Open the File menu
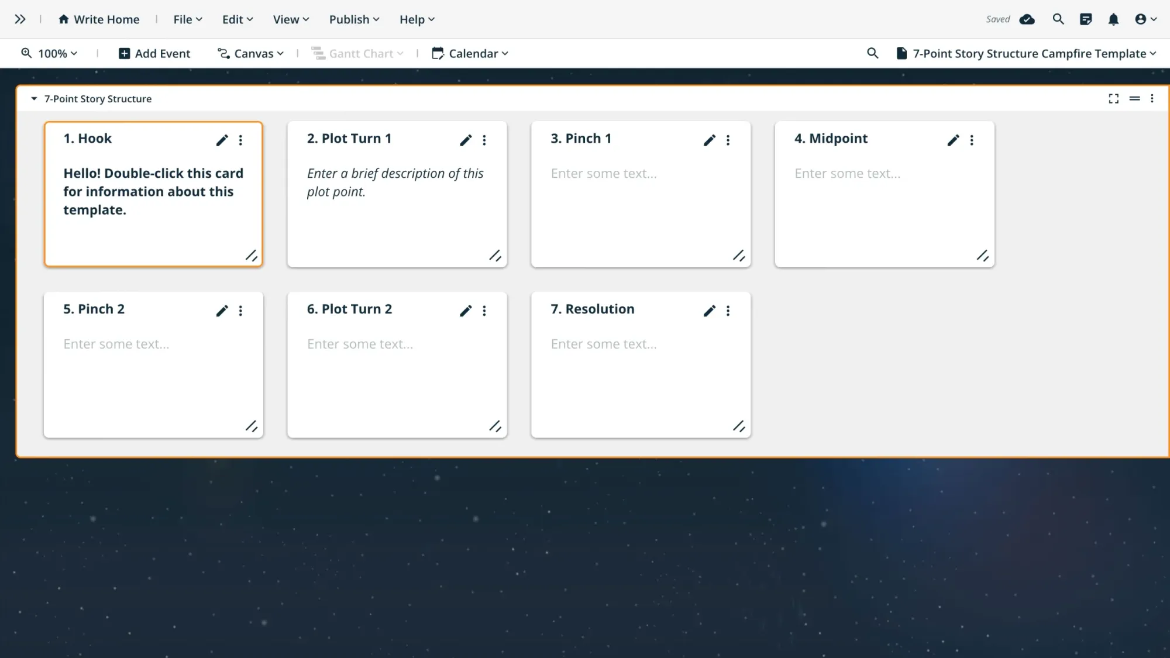Image resolution: width=1170 pixels, height=658 pixels. (188, 19)
